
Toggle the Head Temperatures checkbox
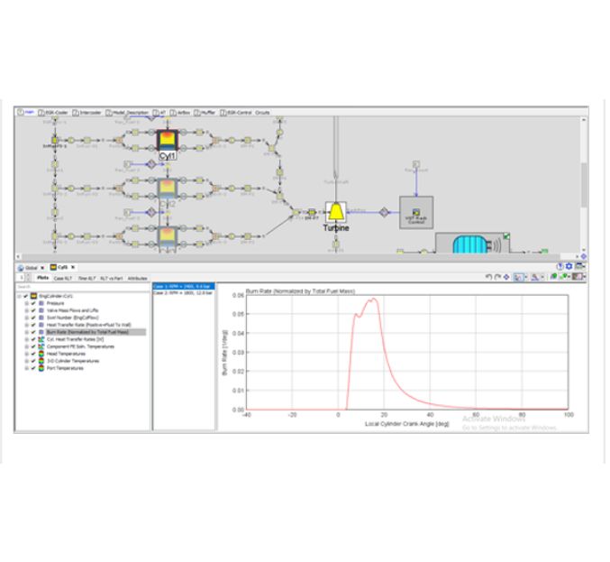[x=33, y=355]
